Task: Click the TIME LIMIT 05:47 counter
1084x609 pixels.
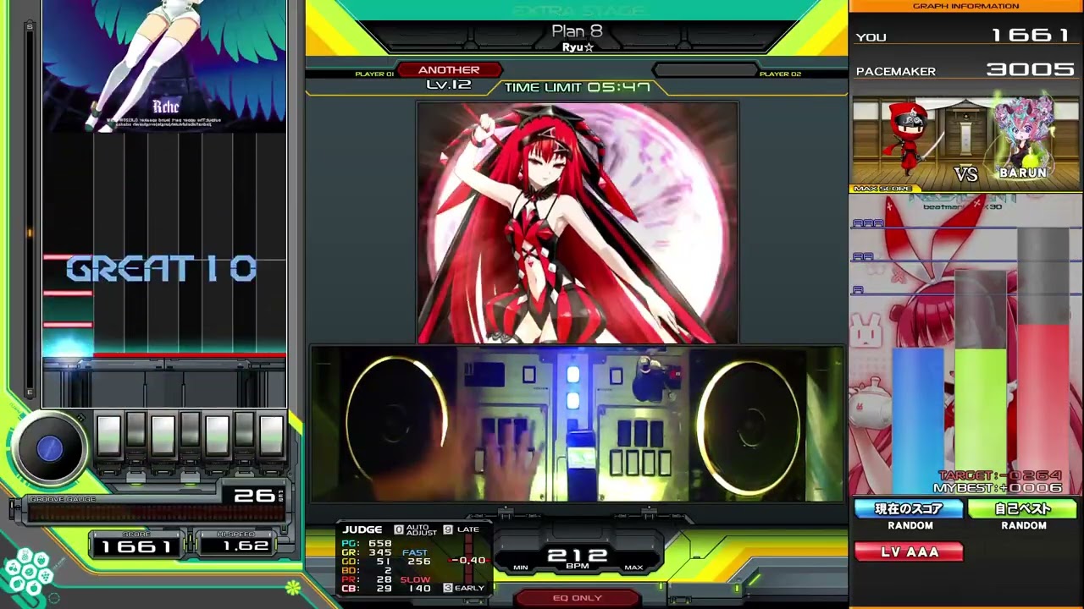Action: (577, 87)
